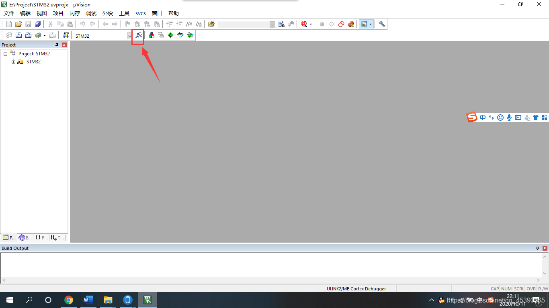
Task: Click the Open file folder icon
Action: tap(18, 24)
